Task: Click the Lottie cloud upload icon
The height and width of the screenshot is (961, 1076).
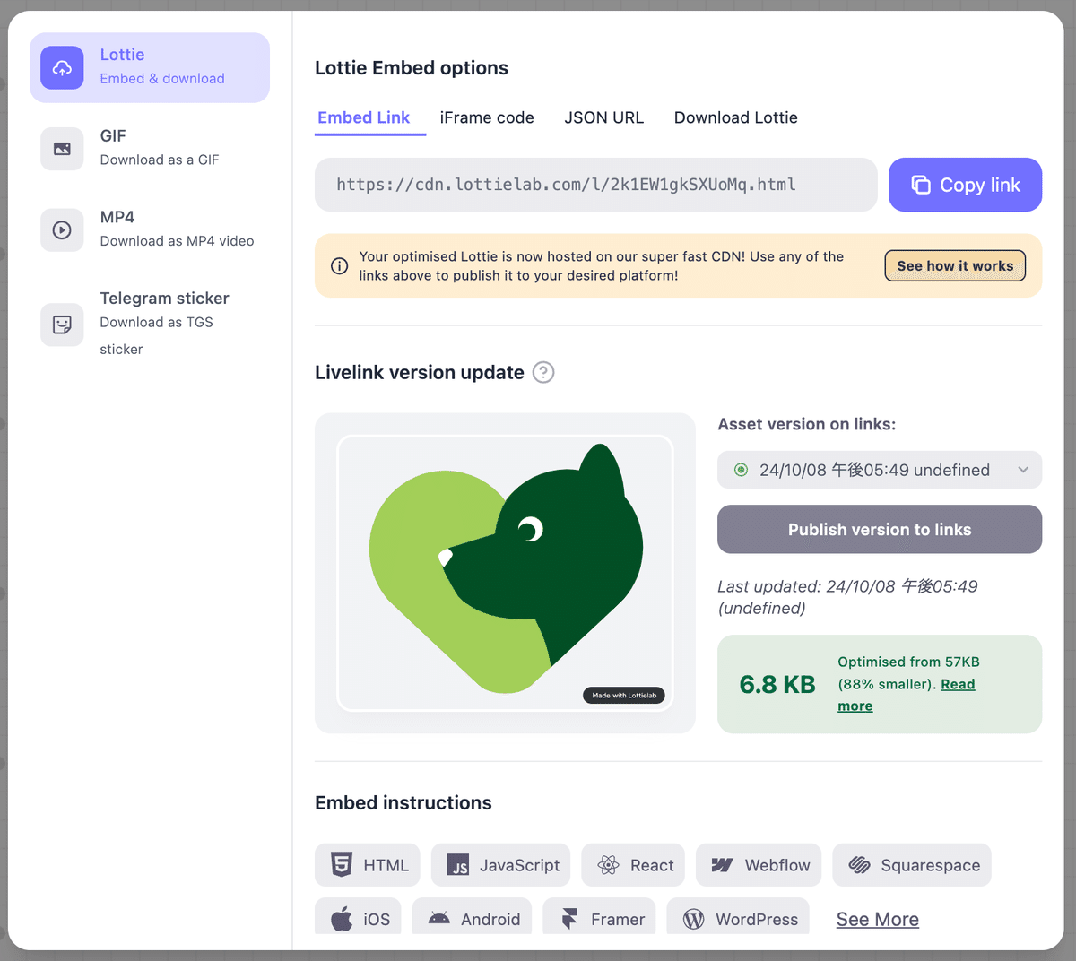Action: point(62,67)
